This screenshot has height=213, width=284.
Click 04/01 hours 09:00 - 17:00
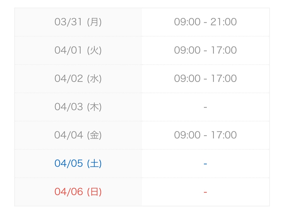pyautogui.click(x=205, y=50)
